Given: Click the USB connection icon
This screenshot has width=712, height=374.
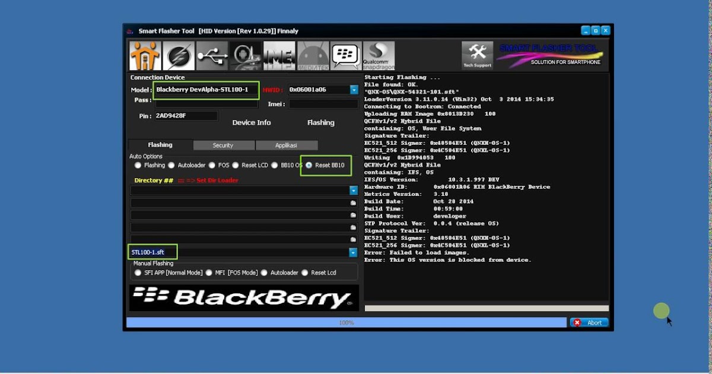Looking at the screenshot, I should coord(212,54).
